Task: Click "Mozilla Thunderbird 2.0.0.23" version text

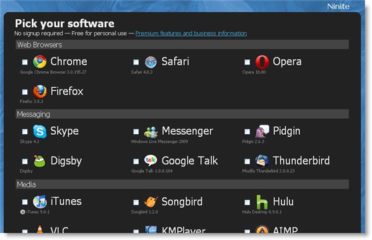Action: coord(268,171)
